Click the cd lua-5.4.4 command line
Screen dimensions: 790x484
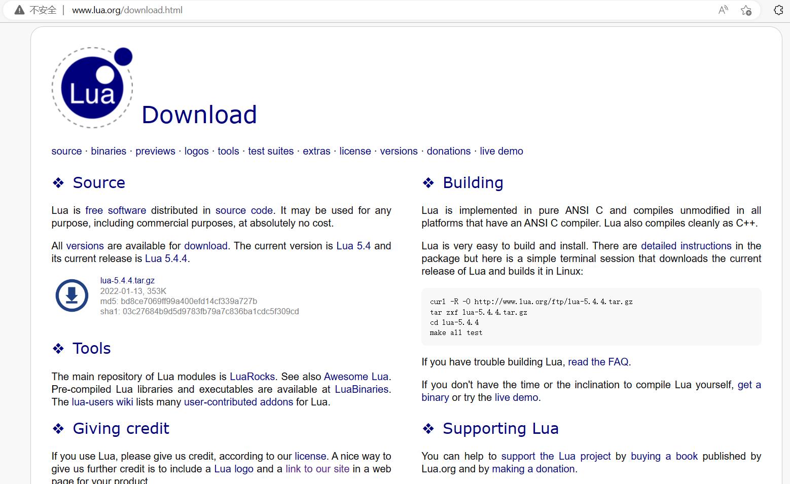pos(454,322)
